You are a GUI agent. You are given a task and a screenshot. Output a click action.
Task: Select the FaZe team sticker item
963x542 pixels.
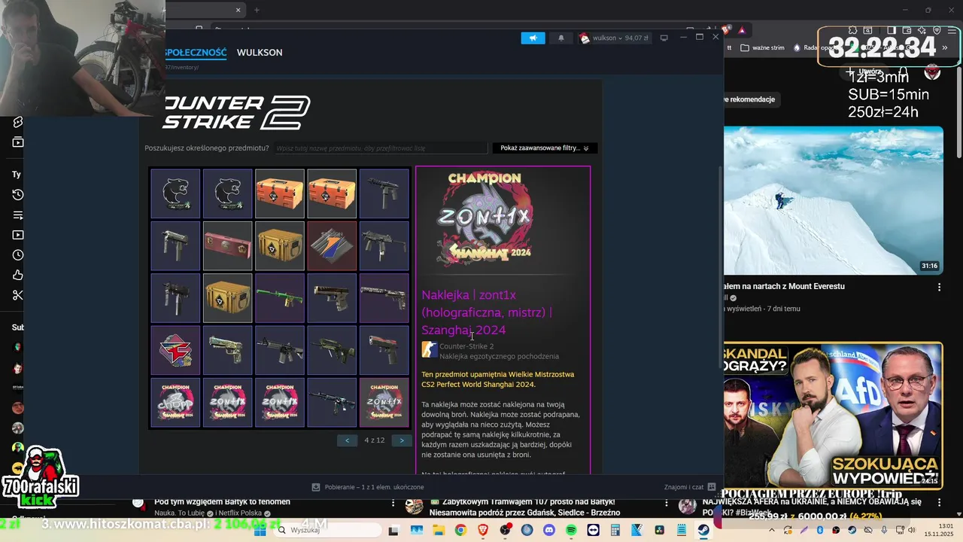175,351
